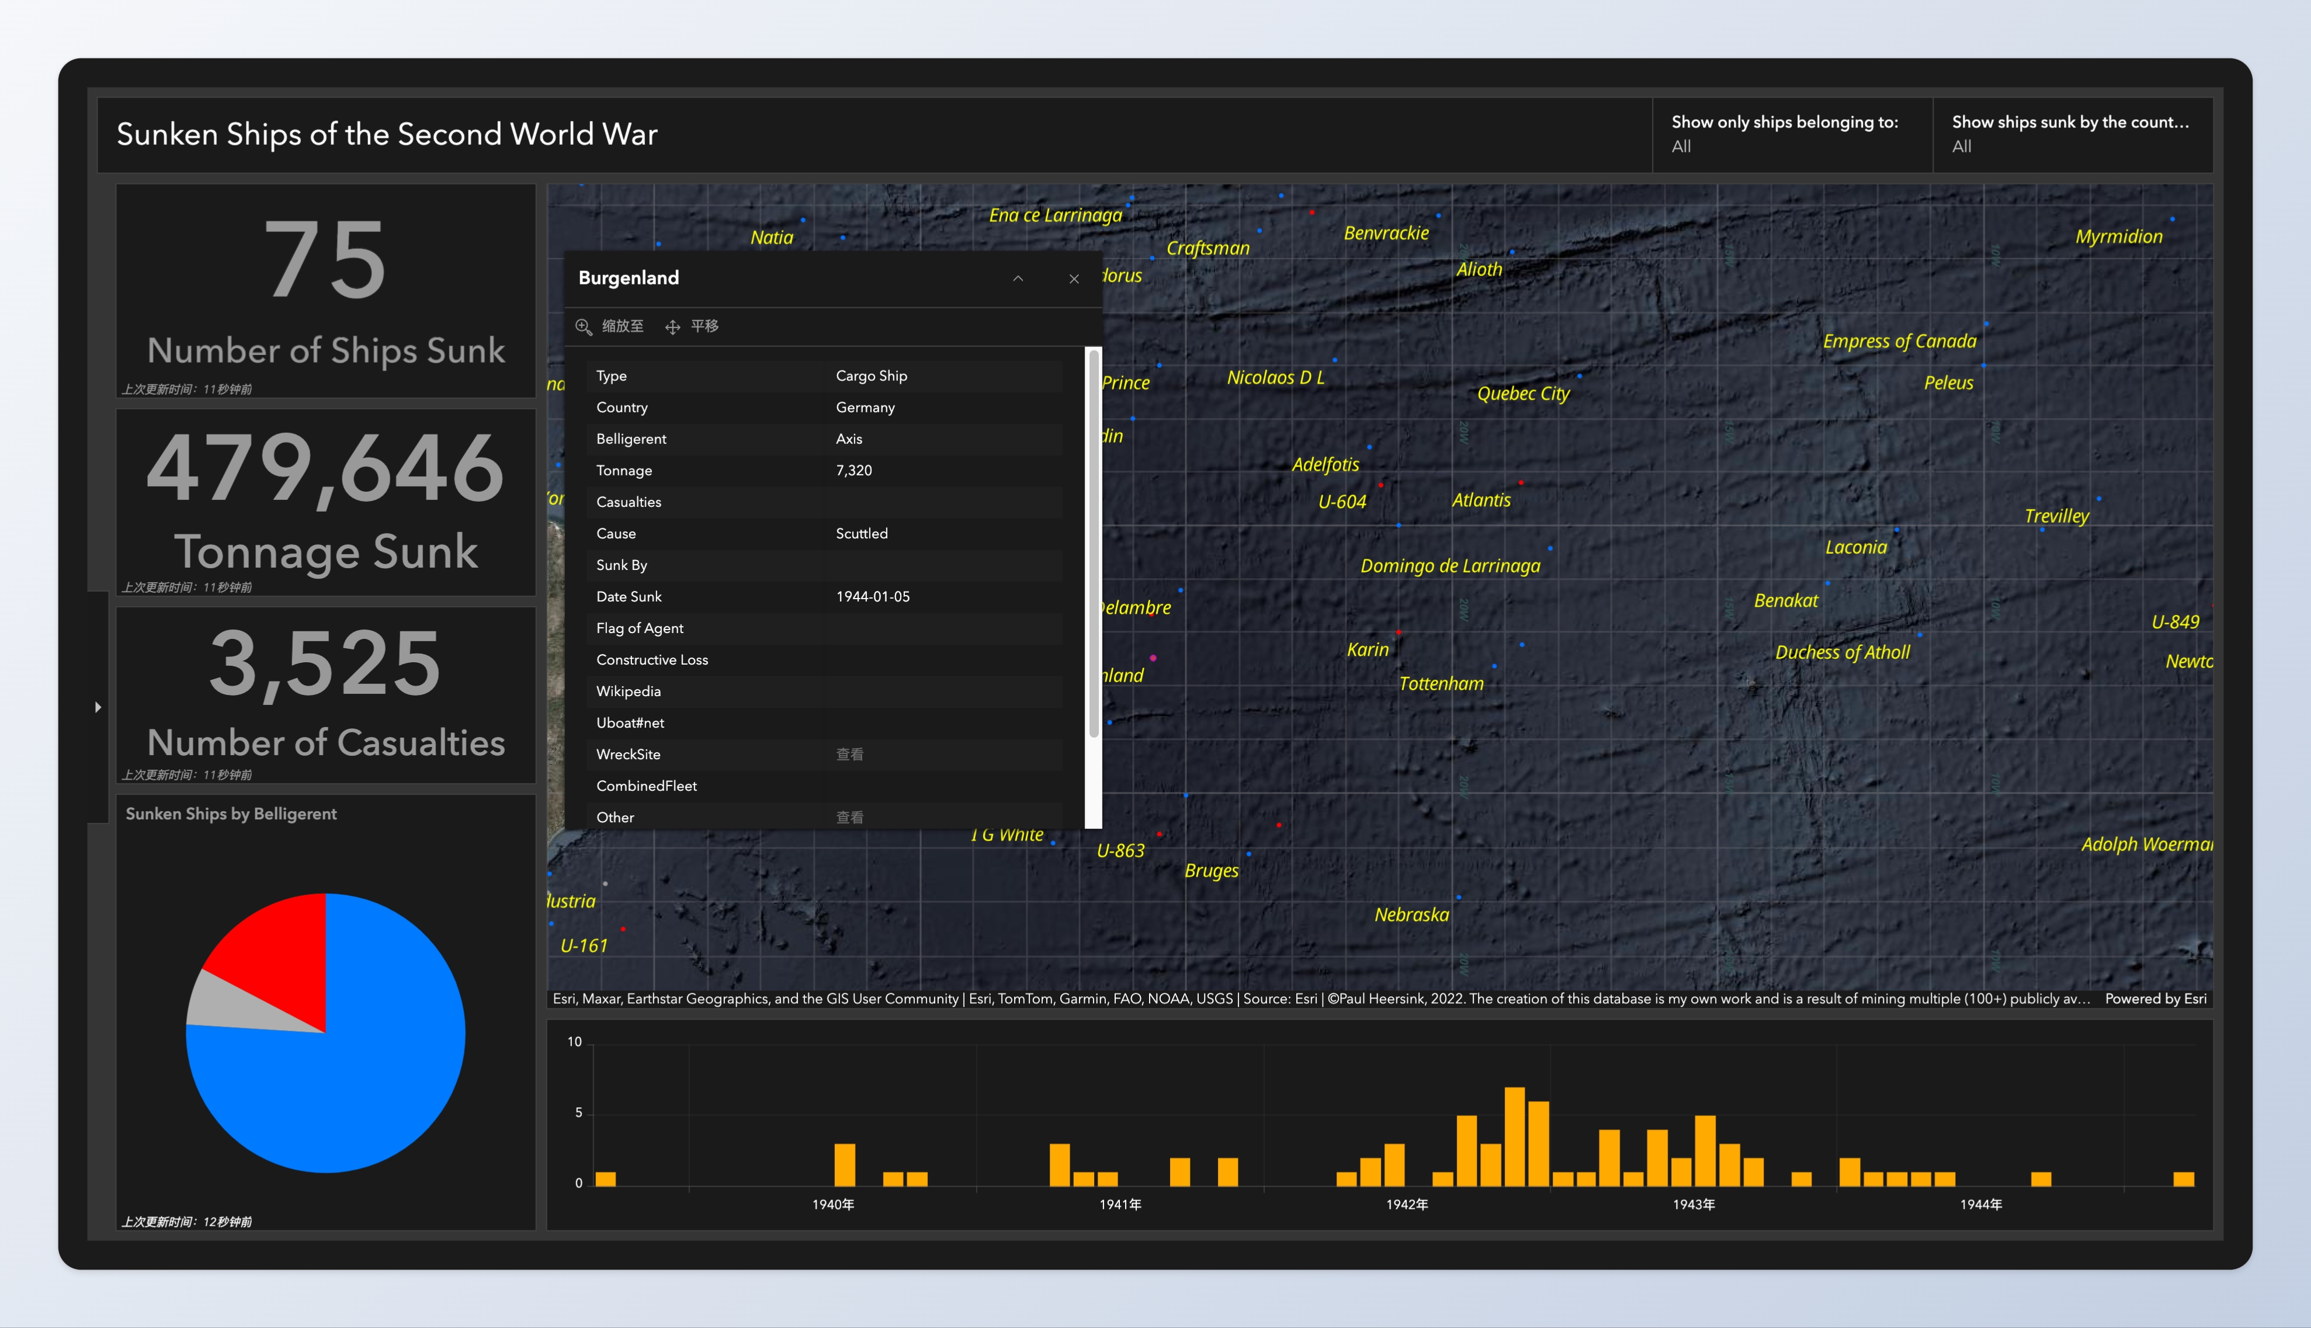This screenshot has width=2311, height=1328.
Task: Click the Benvrackie ship label
Action: pos(1386,232)
